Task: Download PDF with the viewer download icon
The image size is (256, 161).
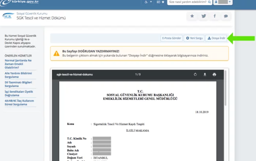Action: point(205,74)
